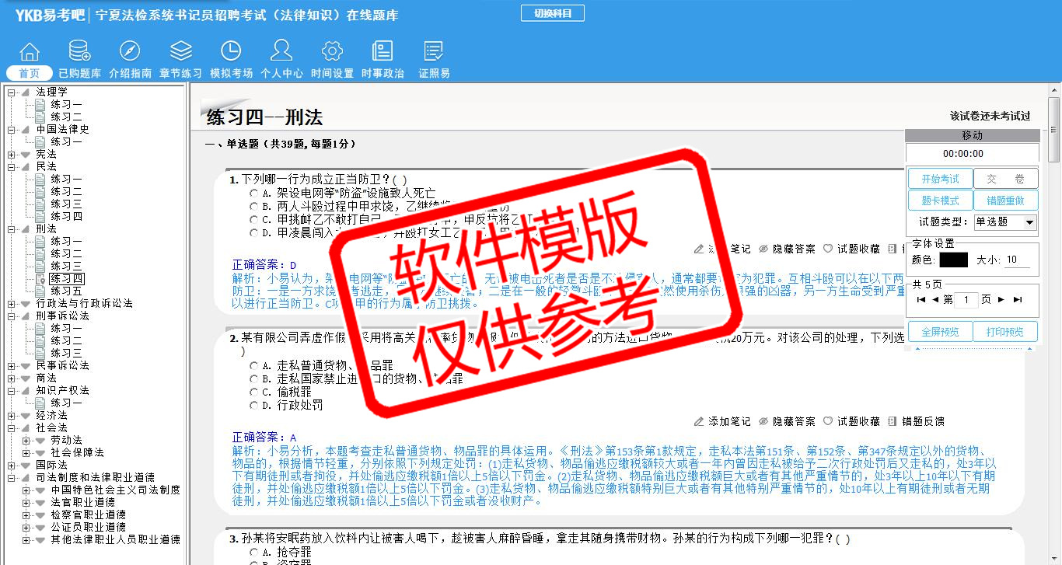The height and width of the screenshot is (565, 1062).
Task: Click 隐藏答案 eye icon for question 2
Action: (x=763, y=421)
